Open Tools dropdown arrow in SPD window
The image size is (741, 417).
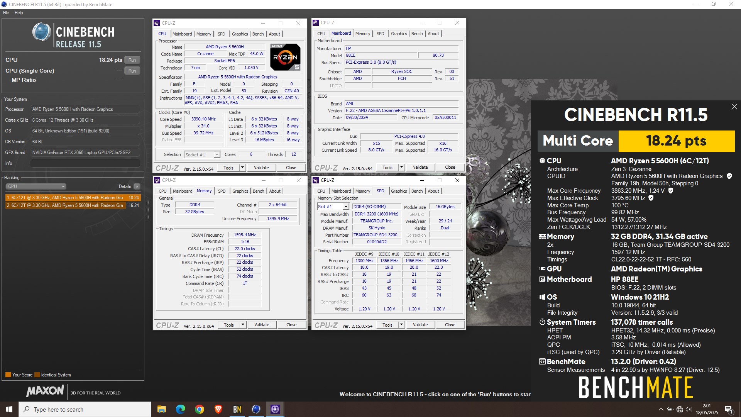pos(401,325)
